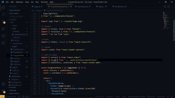Close the ForgottenPassword.js tab

point(71,7)
